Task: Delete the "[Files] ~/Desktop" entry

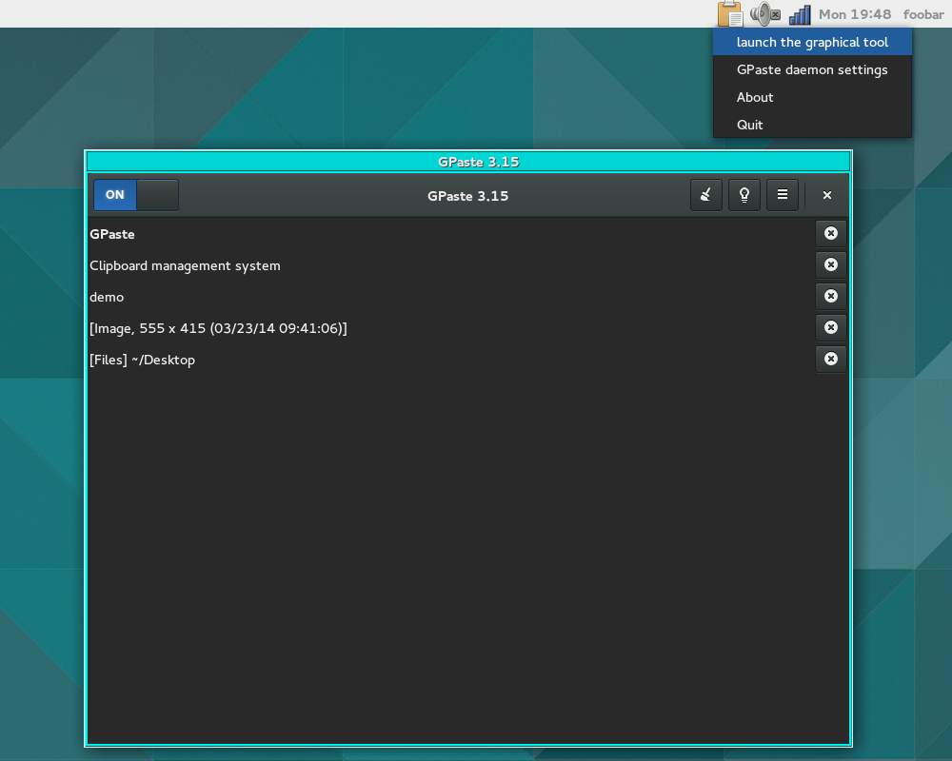Action: pyautogui.click(x=830, y=360)
